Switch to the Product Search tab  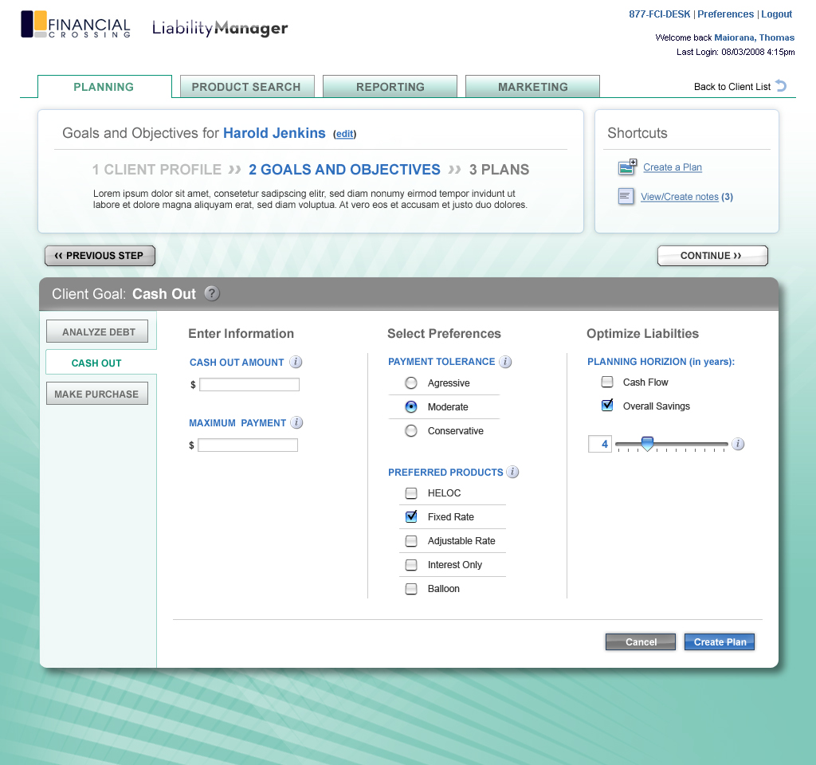246,87
